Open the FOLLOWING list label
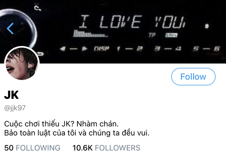The width and height of the screenshot is (226, 157). click(38, 148)
